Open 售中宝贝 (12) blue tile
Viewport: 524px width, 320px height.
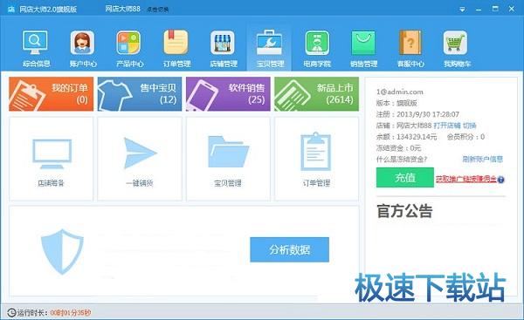tap(140, 94)
